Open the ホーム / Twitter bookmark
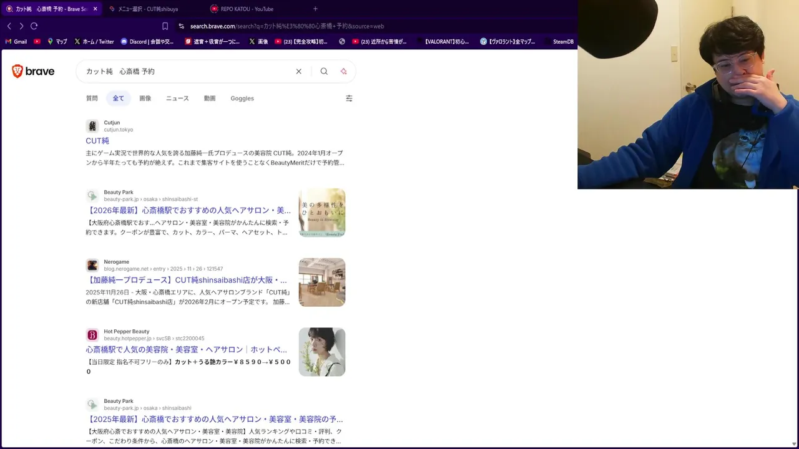The image size is (799, 449). 94,42
